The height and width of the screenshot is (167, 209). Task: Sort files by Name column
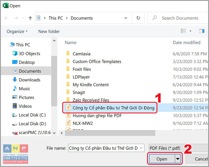(x=71, y=43)
